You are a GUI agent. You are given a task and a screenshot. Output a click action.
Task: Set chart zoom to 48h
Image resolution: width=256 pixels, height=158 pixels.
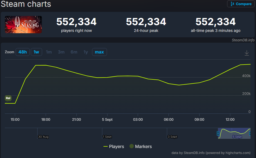point(22,52)
